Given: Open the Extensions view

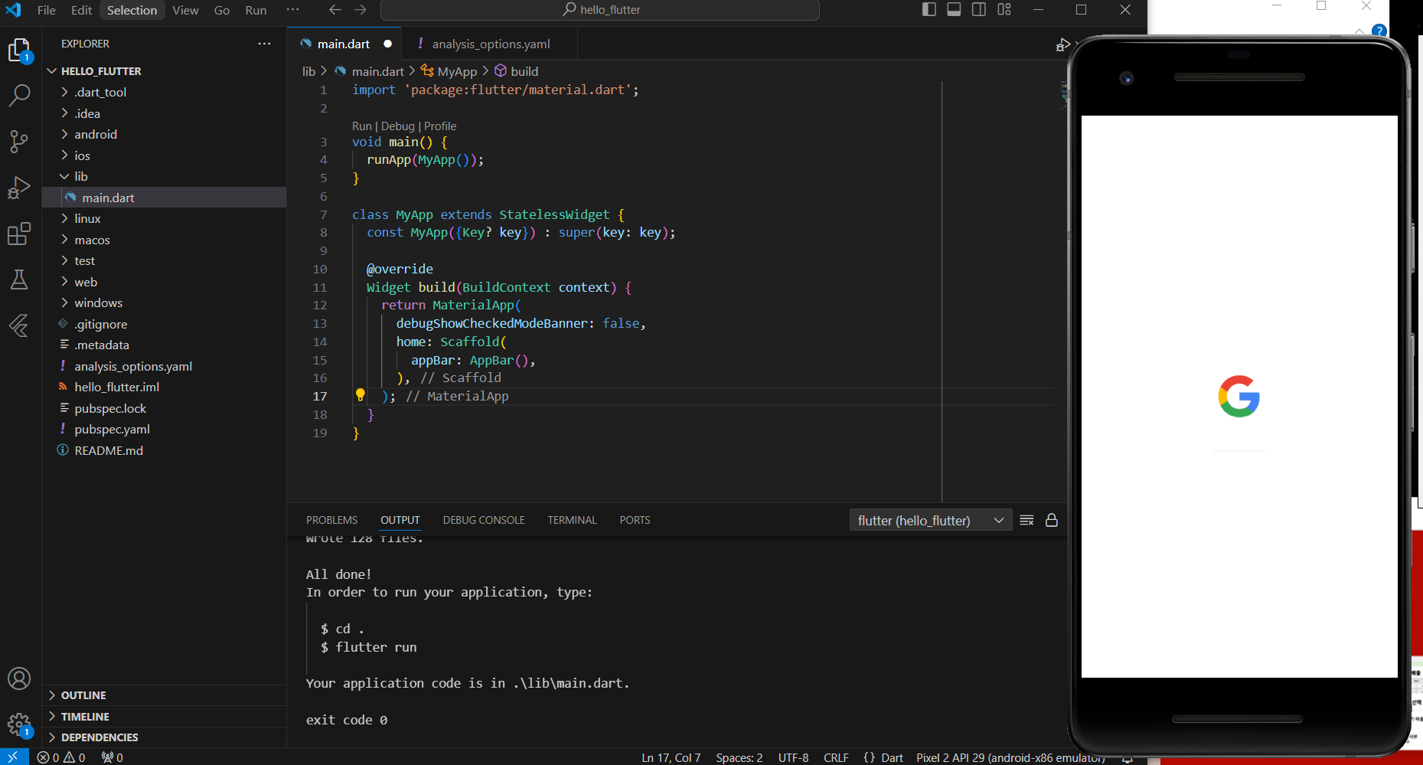Looking at the screenshot, I should [x=19, y=234].
